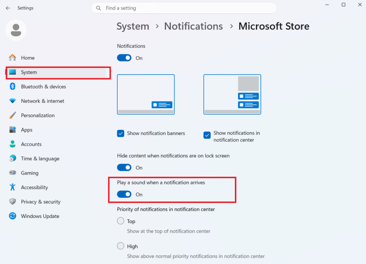Click the Network wifi icon

[13, 101]
